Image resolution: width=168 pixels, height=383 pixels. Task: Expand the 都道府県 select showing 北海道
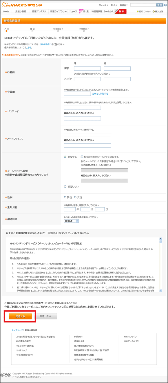[71, 221]
